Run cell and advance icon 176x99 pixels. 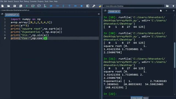point(39,6)
